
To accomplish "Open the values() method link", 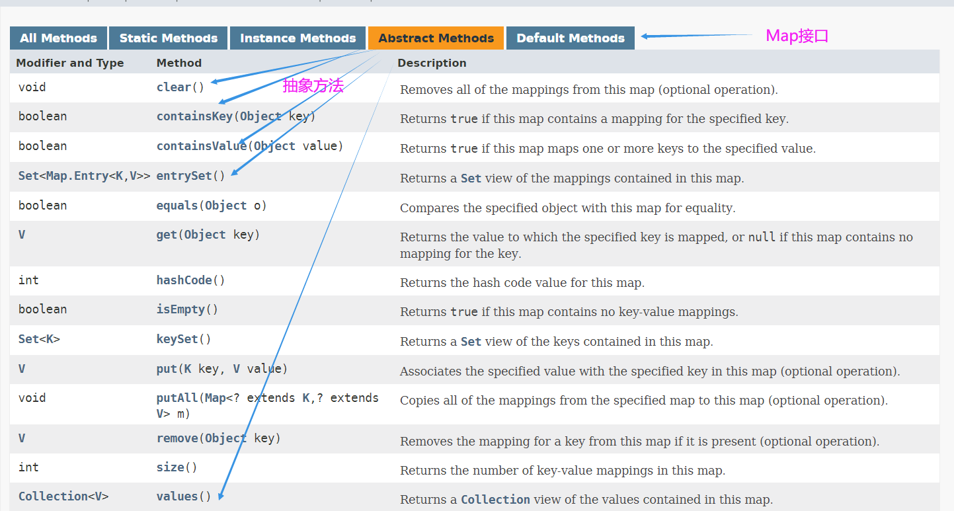I will point(177,496).
